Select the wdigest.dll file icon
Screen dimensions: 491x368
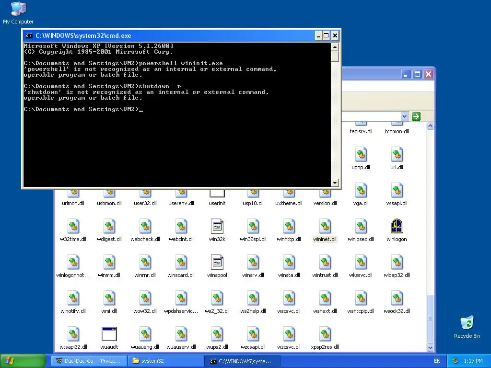click(109, 226)
